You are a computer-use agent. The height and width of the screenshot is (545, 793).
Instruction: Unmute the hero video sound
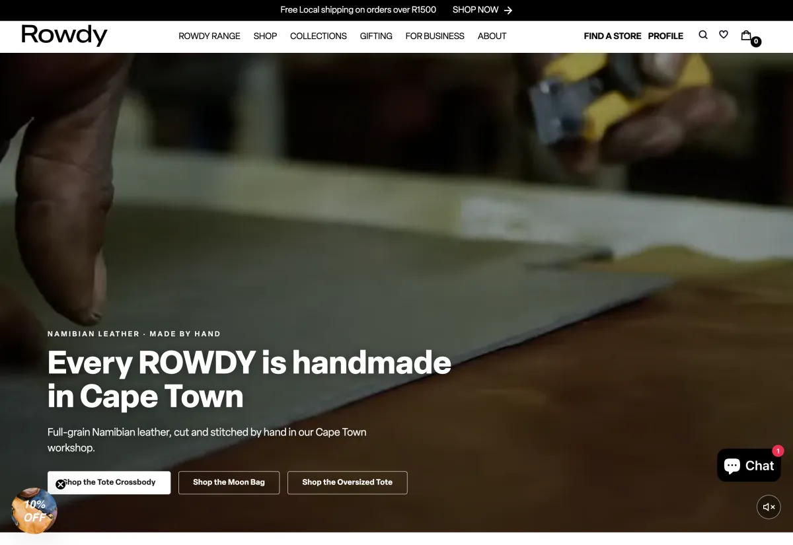click(x=769, y=507)
